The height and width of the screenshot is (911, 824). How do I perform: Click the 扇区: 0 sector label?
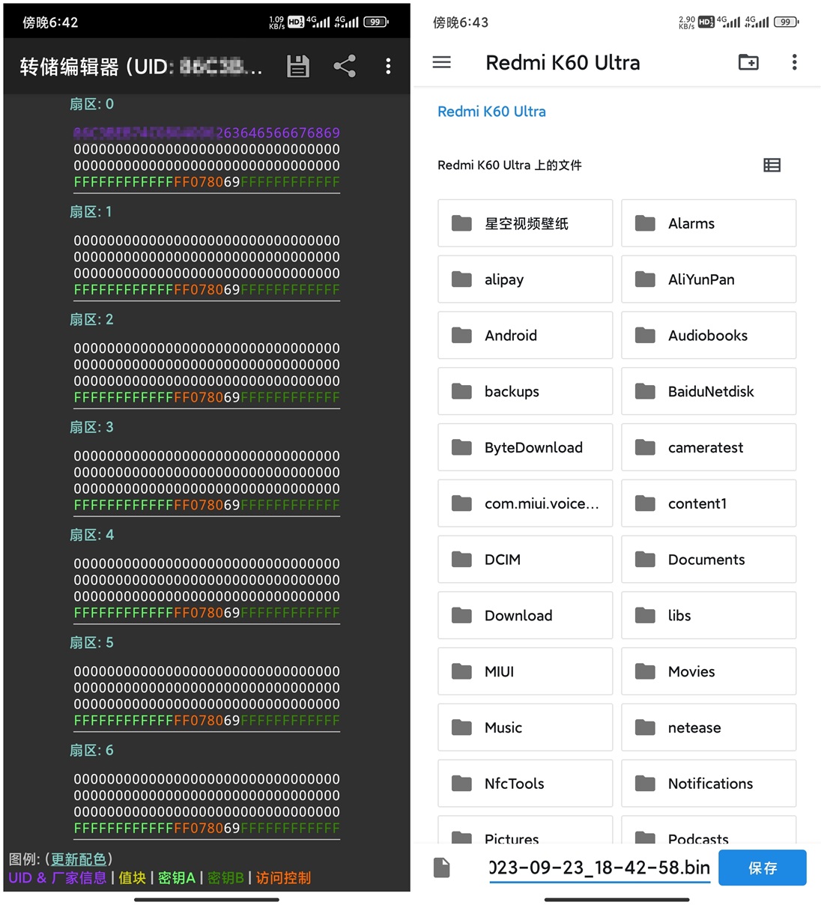pos(91,104)
